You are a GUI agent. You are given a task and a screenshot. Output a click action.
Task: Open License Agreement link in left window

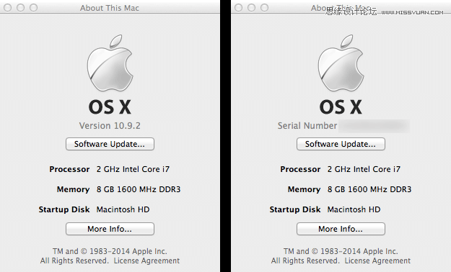pyautogui.click(x=146, y=260)
